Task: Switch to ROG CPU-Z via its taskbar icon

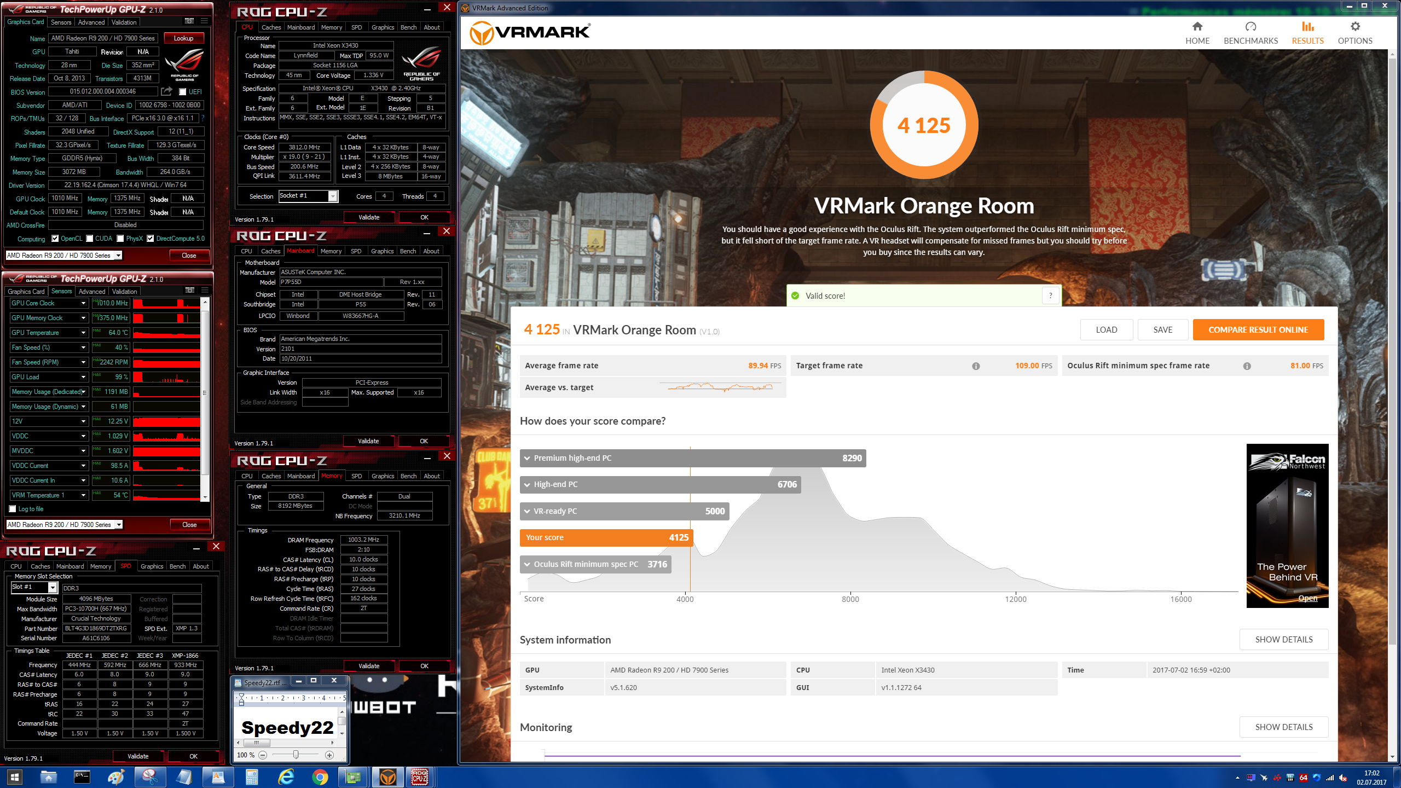Action: [420, 777]
